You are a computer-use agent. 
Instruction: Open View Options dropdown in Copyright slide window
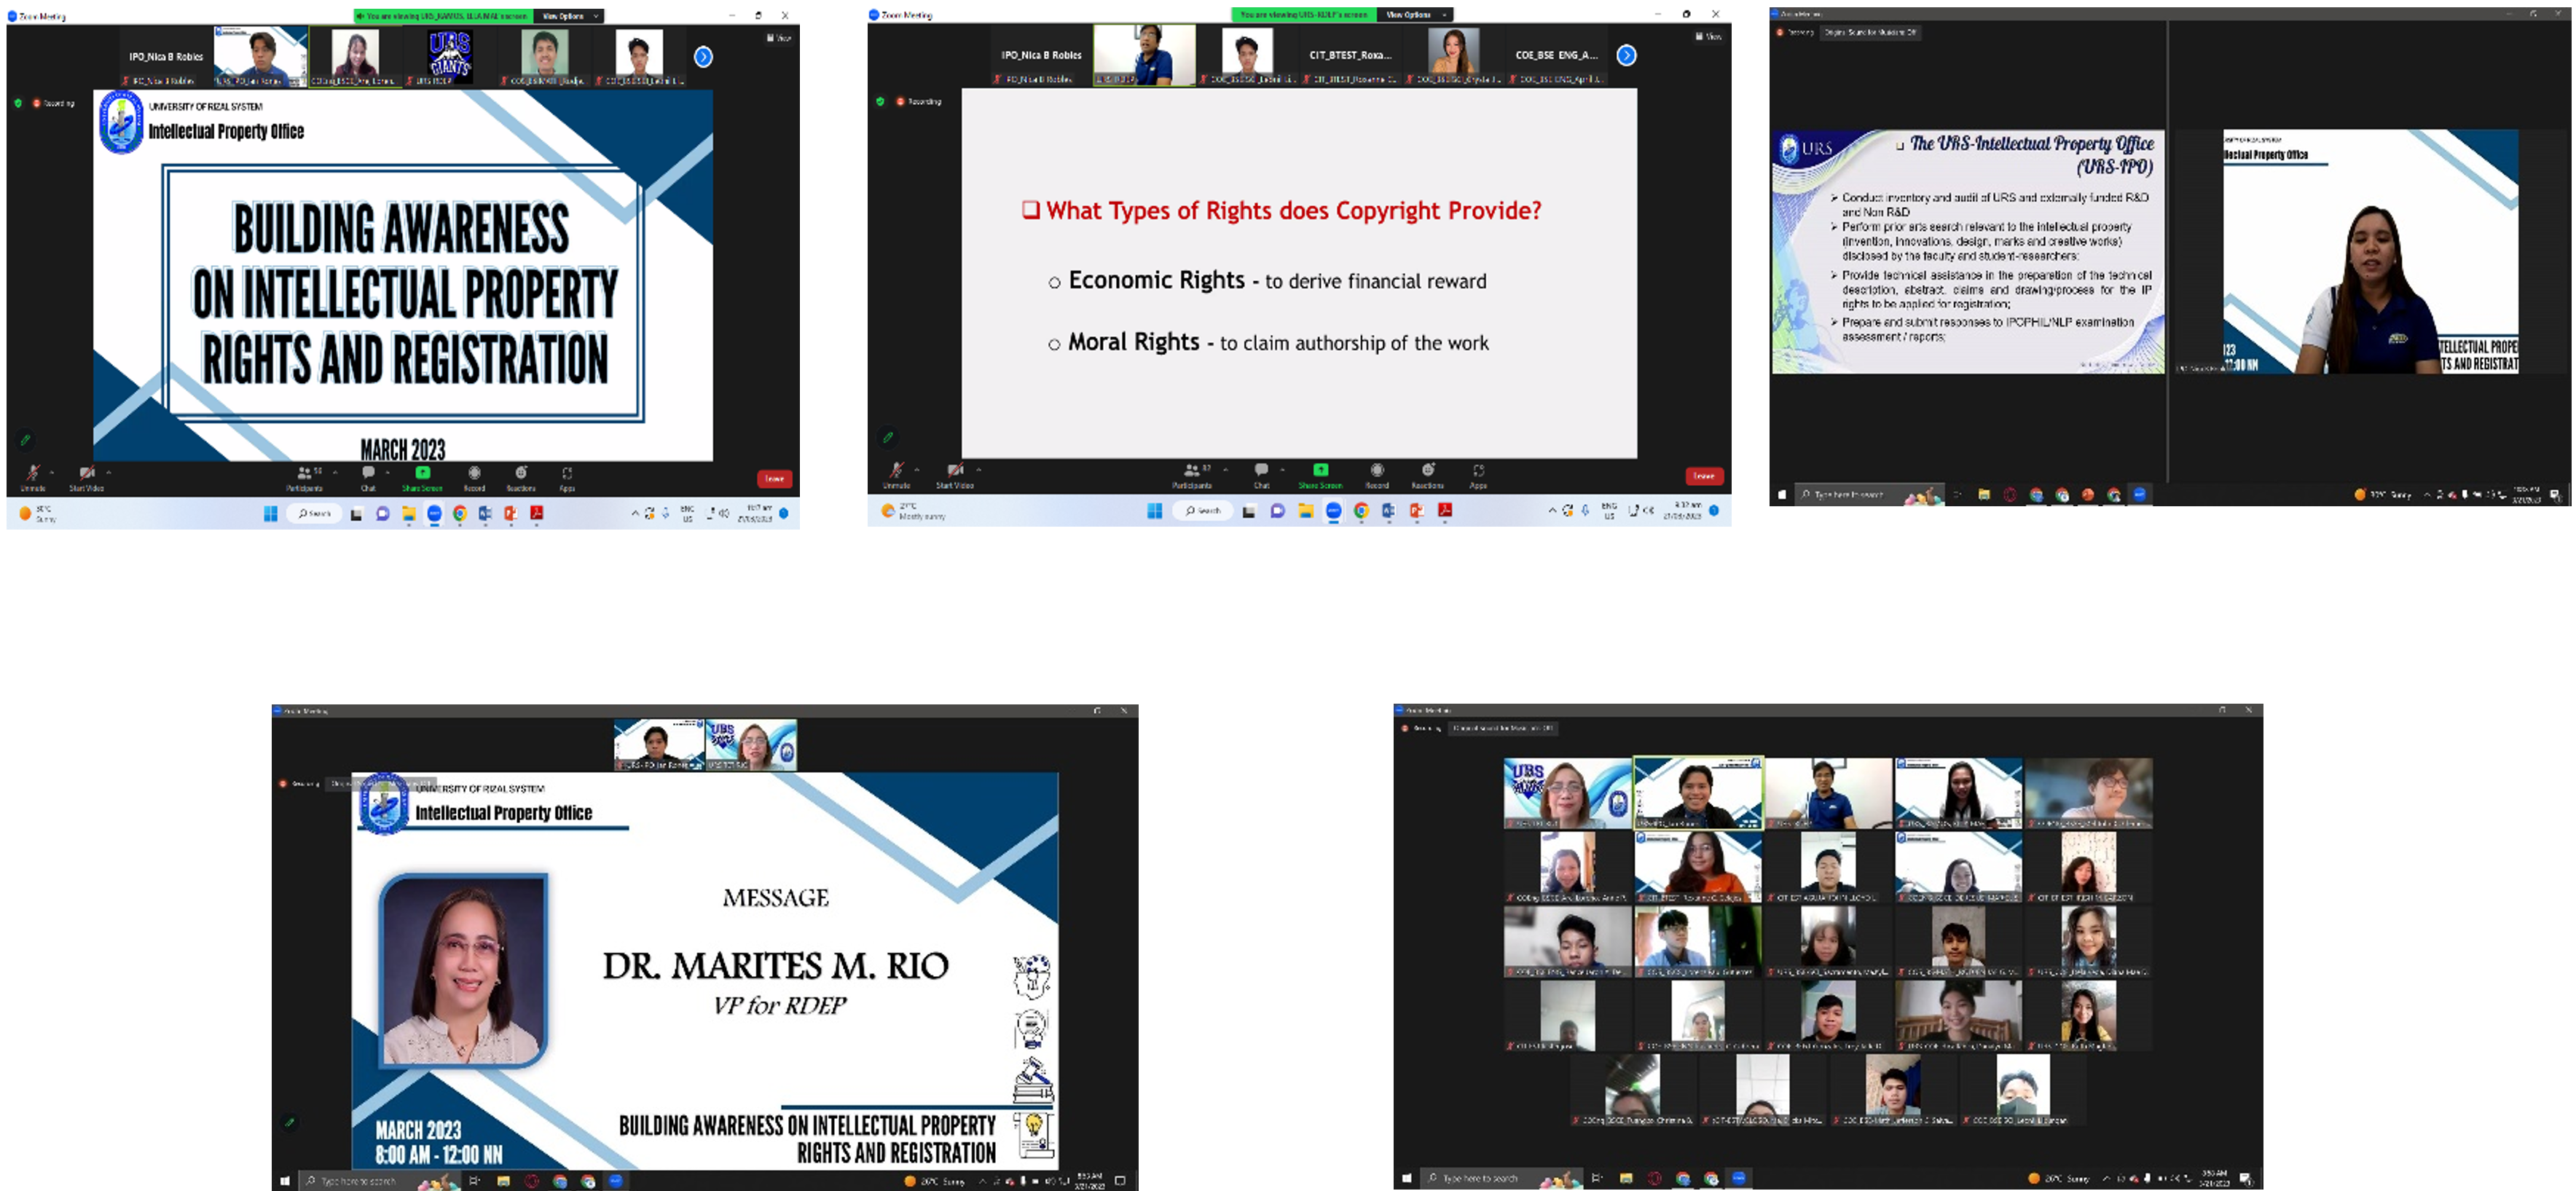[1414, 14]
